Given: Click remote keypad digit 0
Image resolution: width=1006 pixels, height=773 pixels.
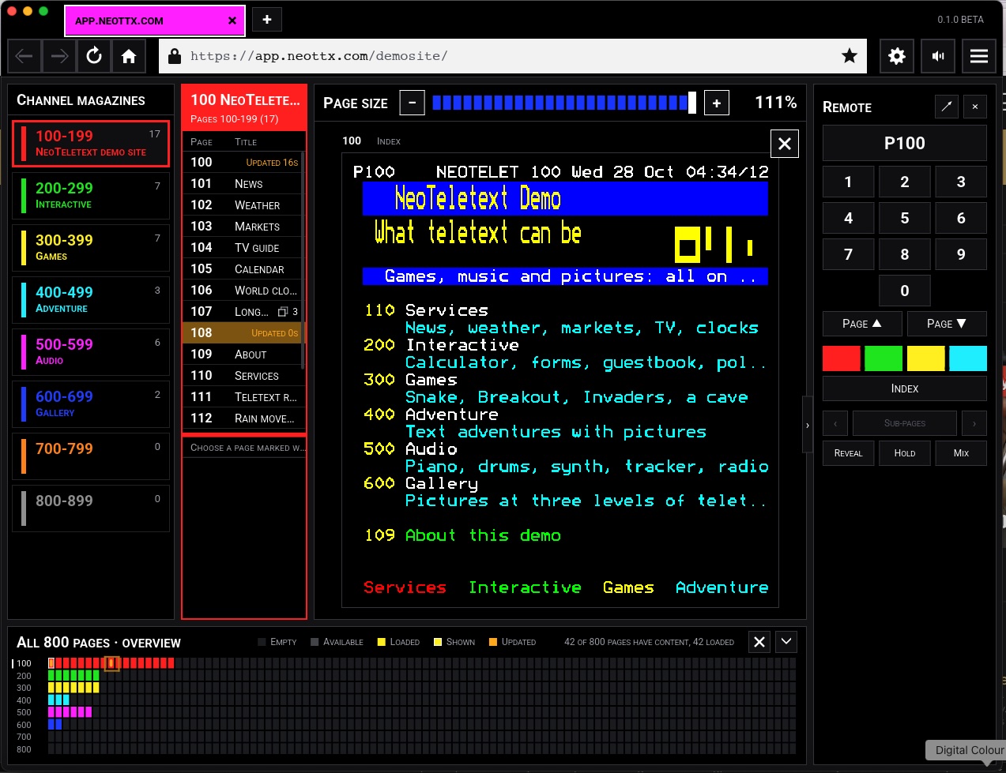Looking at the screenshot, I should click(x=905, y=291).
